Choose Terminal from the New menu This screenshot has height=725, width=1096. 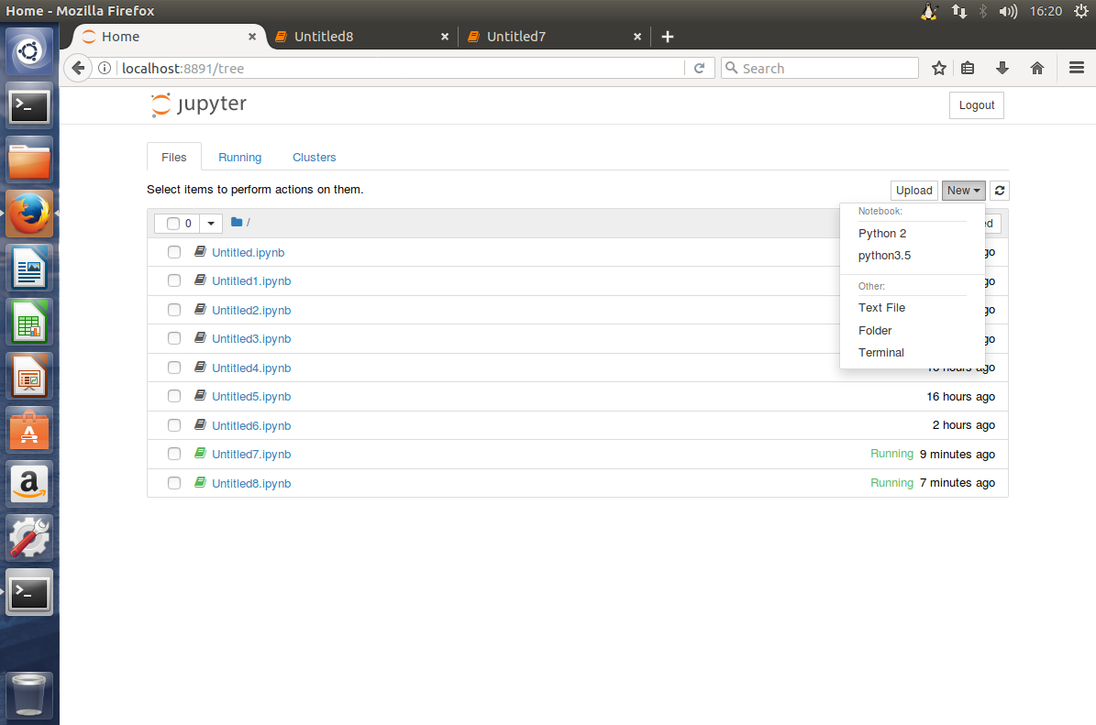[880, 352]
